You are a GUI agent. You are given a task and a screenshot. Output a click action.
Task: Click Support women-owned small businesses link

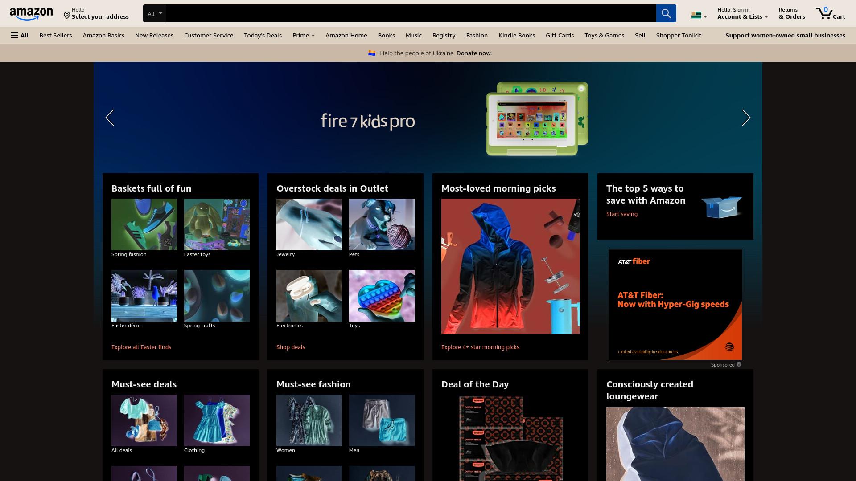tap(785, 35)
